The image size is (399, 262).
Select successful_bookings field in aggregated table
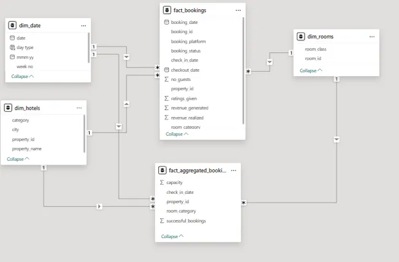click(x=186, y=220)
